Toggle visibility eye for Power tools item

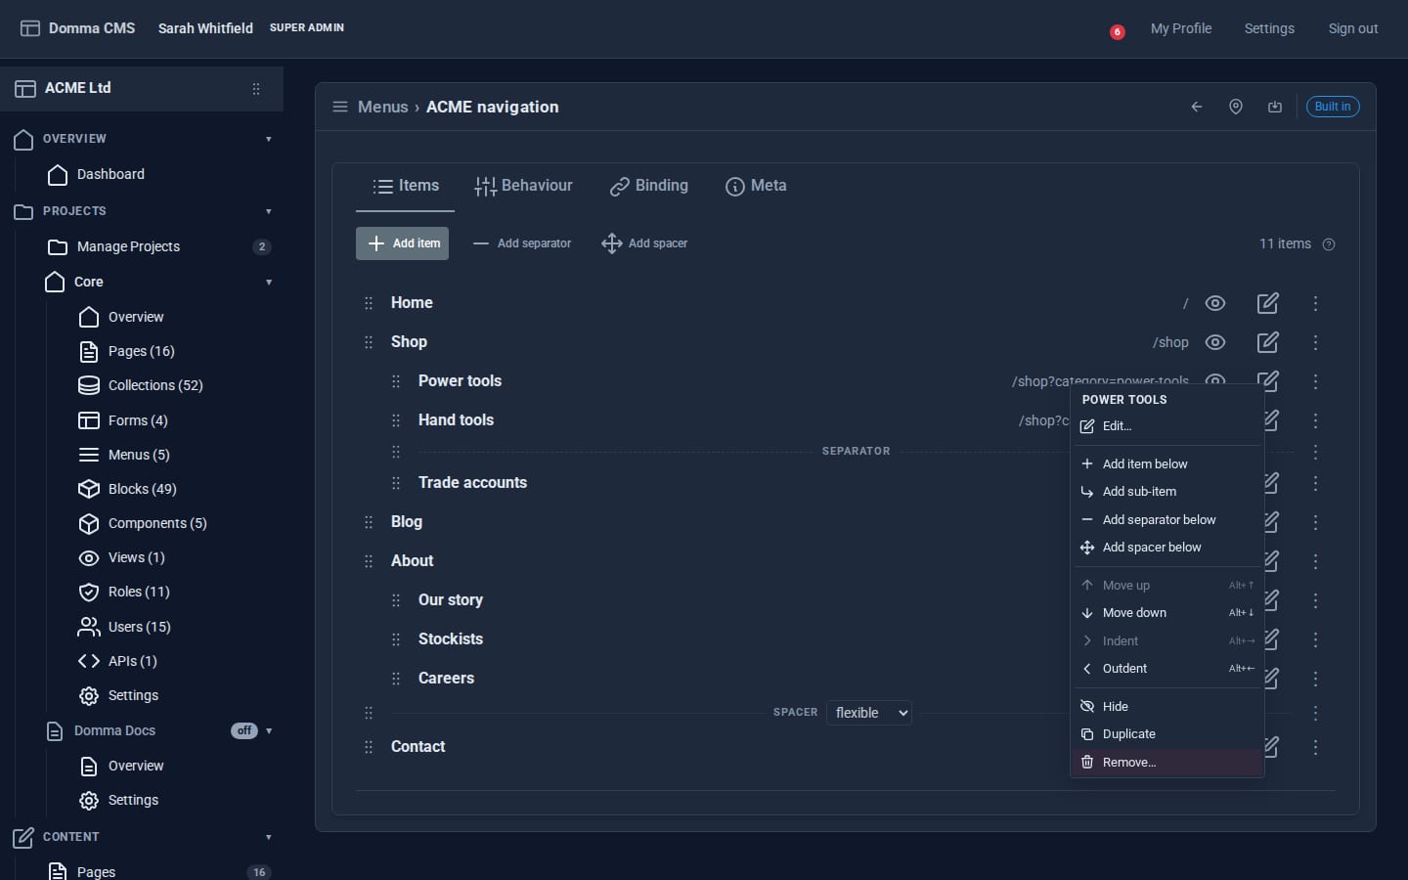1214,379
